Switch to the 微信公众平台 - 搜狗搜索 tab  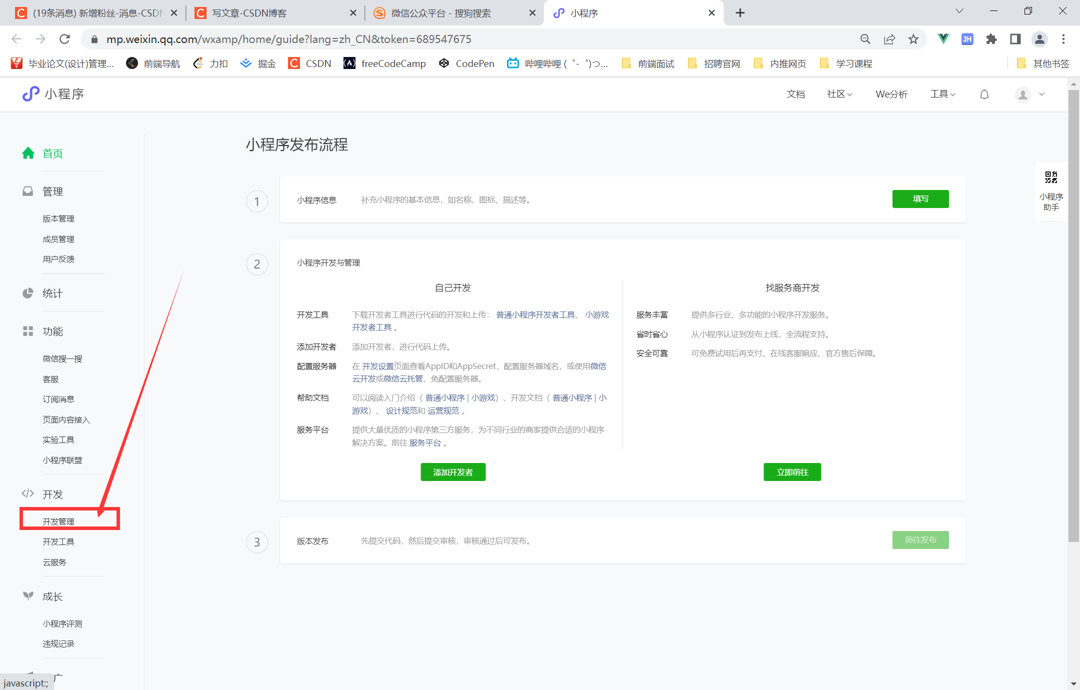(454, 13)
